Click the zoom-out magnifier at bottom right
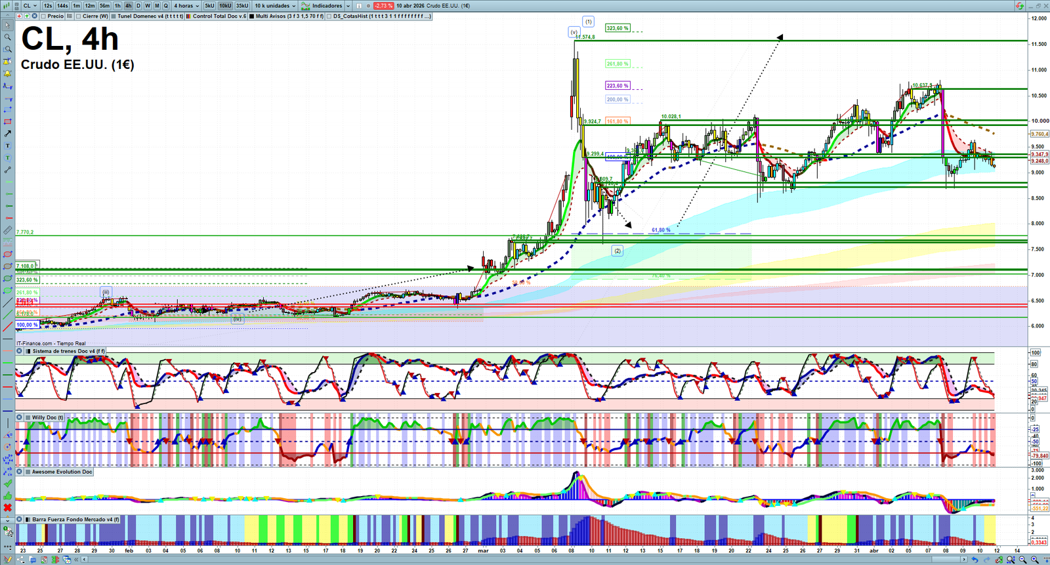1050x565 pixels. (x=1023, y=560)
